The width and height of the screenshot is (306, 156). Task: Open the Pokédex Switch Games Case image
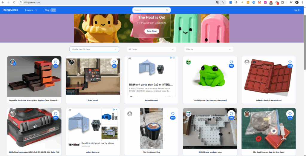click(x=269, y=77)
